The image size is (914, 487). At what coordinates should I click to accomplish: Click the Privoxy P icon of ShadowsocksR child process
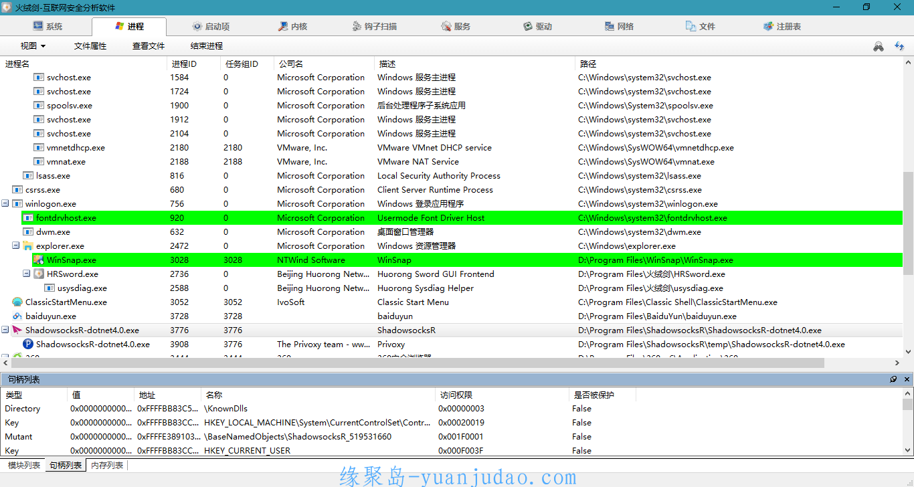click(x=28, y=344)
